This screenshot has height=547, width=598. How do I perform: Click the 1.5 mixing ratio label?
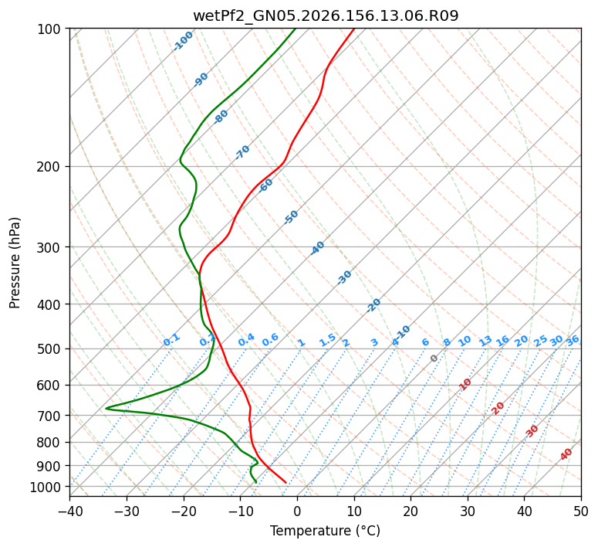327,340
